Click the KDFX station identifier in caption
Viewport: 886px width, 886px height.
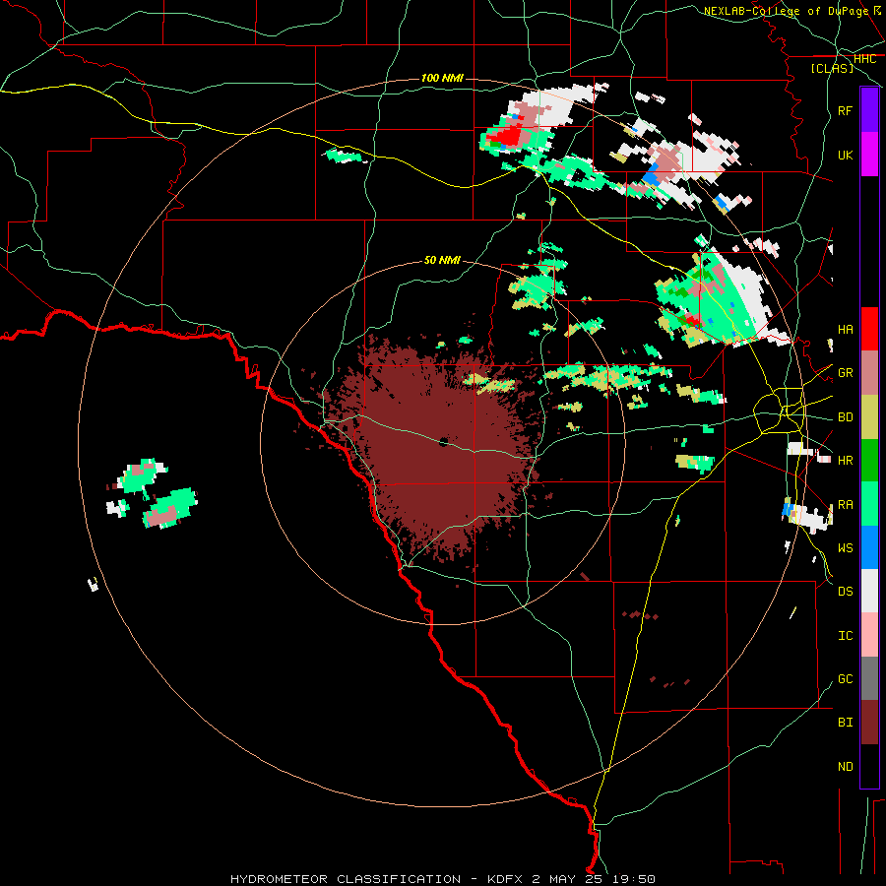click(506, 879)
